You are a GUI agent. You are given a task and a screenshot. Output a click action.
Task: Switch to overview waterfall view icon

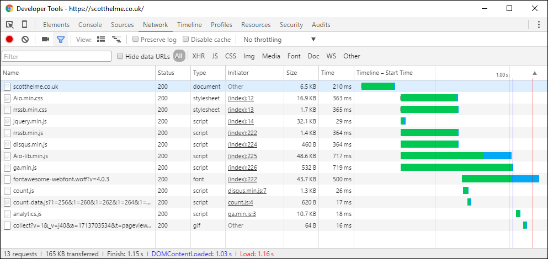tap(116, 40)
